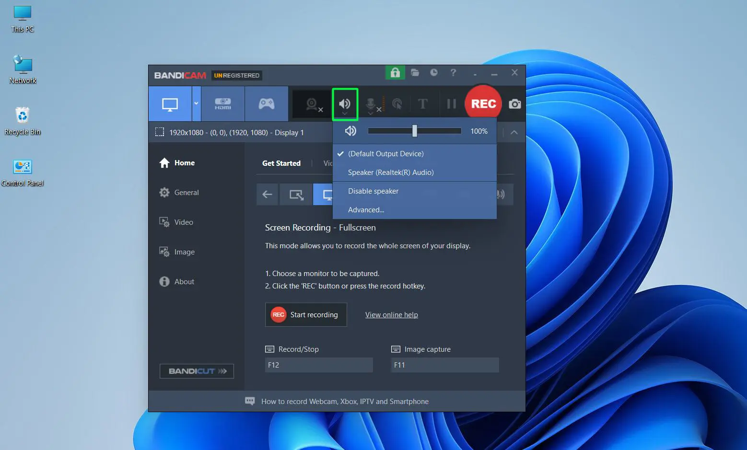This screenshot has height=450, width=747.
Task: Switch to the Get Started tab
Action: click(281, 163)
